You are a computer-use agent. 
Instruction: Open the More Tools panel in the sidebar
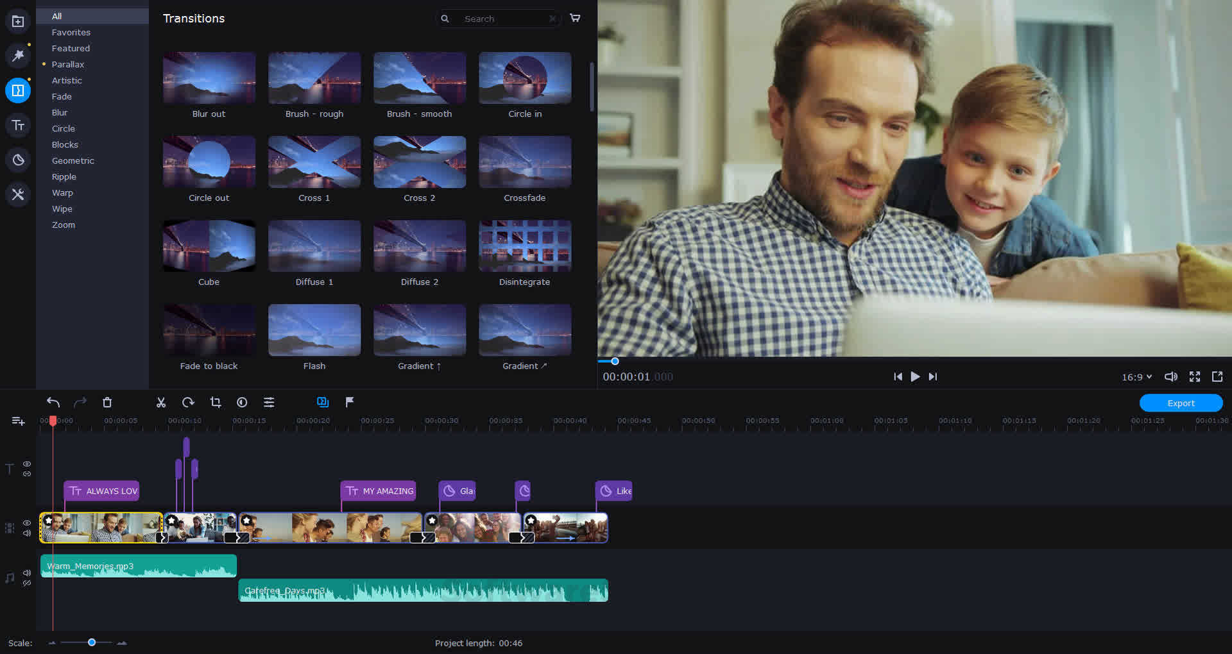(x=17, y=194)
